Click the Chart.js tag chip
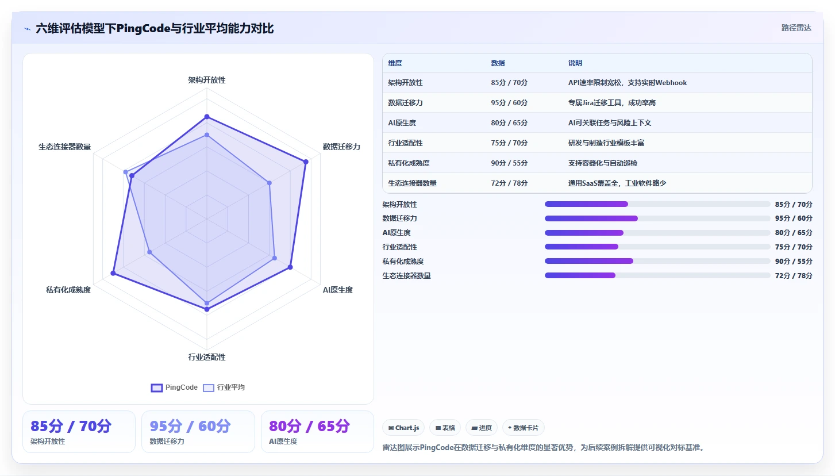 [x=403, y=428]
